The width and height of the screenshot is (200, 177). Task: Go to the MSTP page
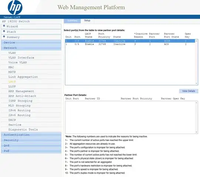pyautogui.click(x=12, y=72)
